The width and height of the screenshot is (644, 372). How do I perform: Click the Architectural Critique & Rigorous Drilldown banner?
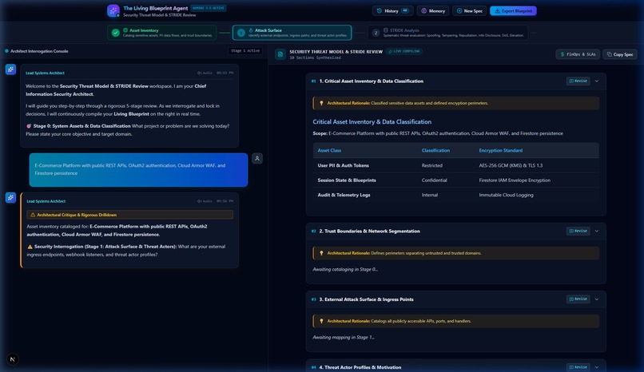[x=129, y=215]
